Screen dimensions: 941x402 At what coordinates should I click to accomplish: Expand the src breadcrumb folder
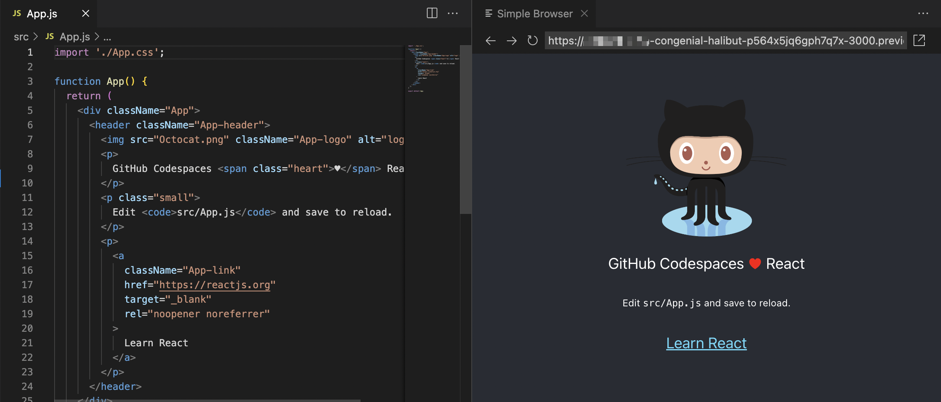point(21,37)
